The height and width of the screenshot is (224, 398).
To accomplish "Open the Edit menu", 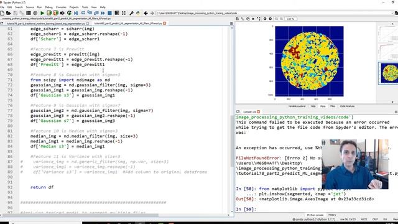I will click(x=9, y=7).
